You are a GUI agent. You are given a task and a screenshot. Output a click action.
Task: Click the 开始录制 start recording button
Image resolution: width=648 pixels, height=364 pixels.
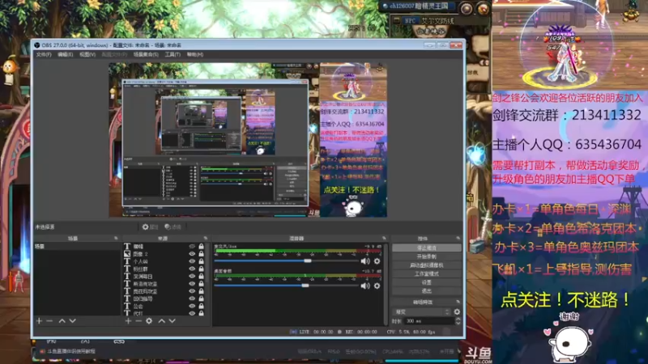coord(427,256)
